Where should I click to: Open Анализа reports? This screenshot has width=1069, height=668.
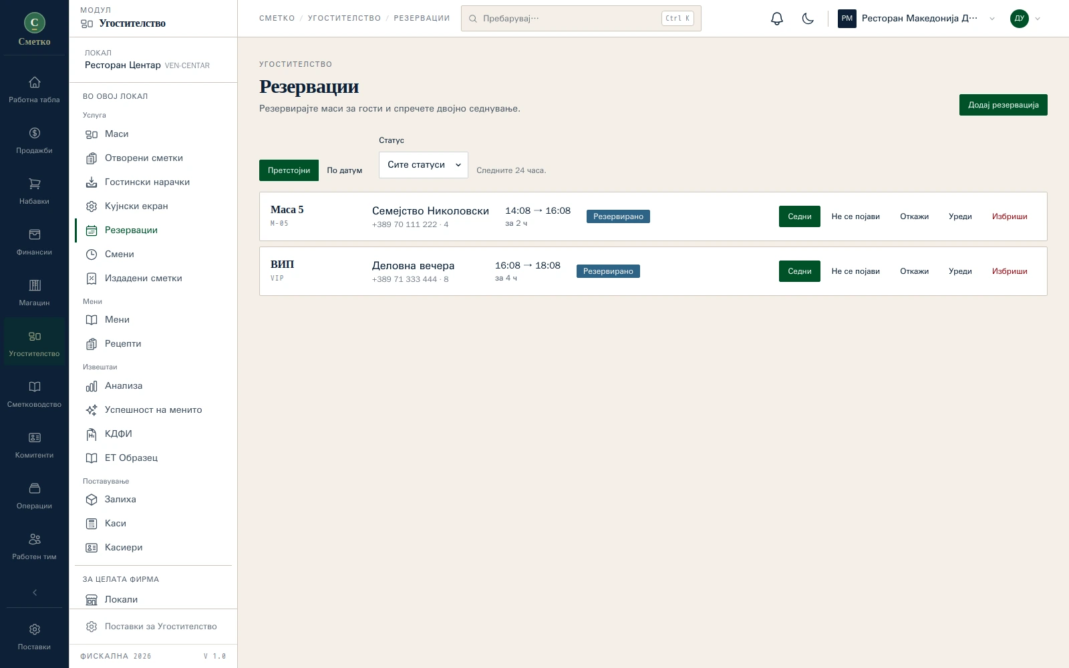point(154,386)
